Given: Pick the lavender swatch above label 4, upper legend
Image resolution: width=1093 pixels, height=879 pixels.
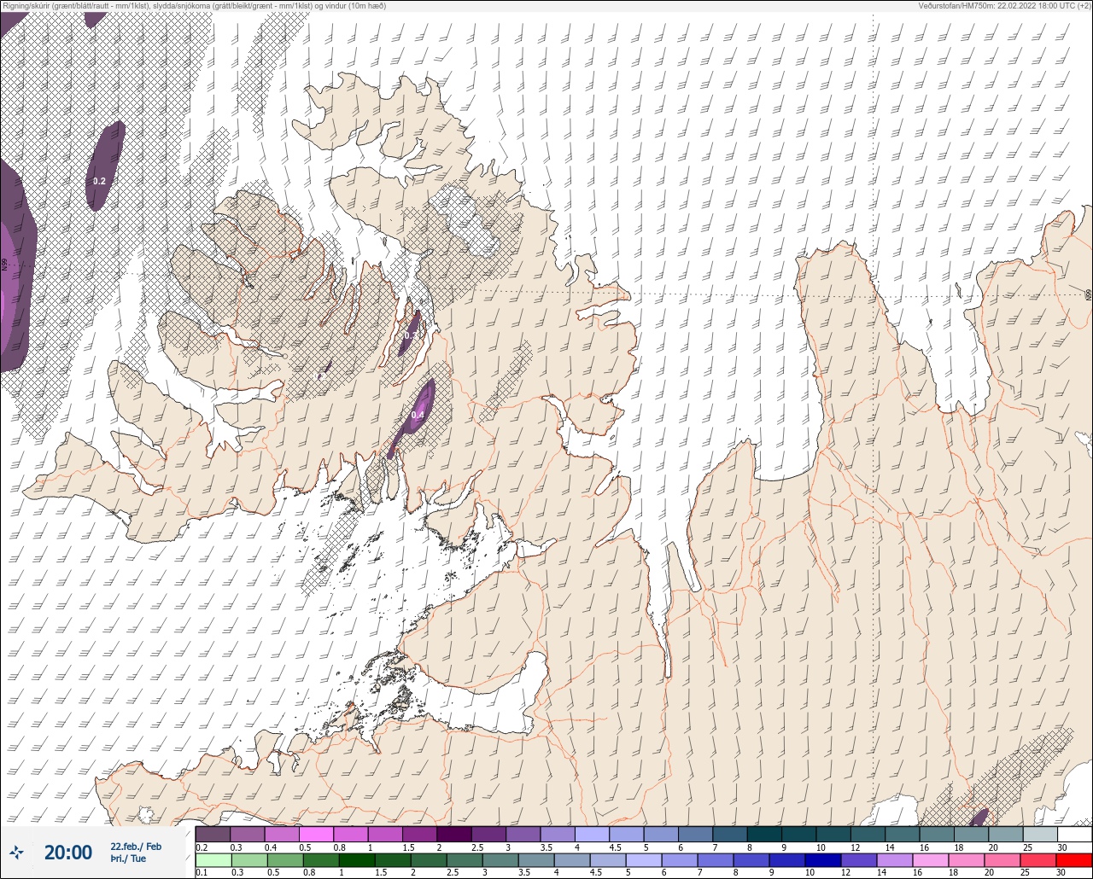Looking at the screenshot, I should pos(592,834).
